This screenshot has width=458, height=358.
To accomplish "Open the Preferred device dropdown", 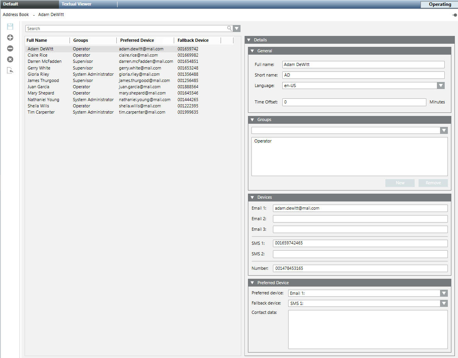I will pos(444,293).
